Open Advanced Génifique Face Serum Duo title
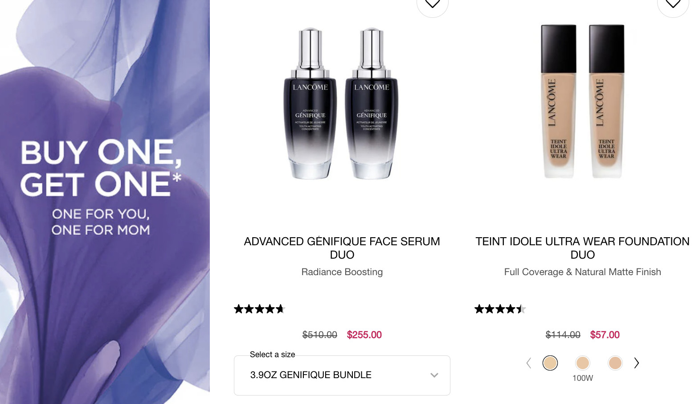Screen dimensions: 695x404 pyautogui.click(x=342, y=248)
